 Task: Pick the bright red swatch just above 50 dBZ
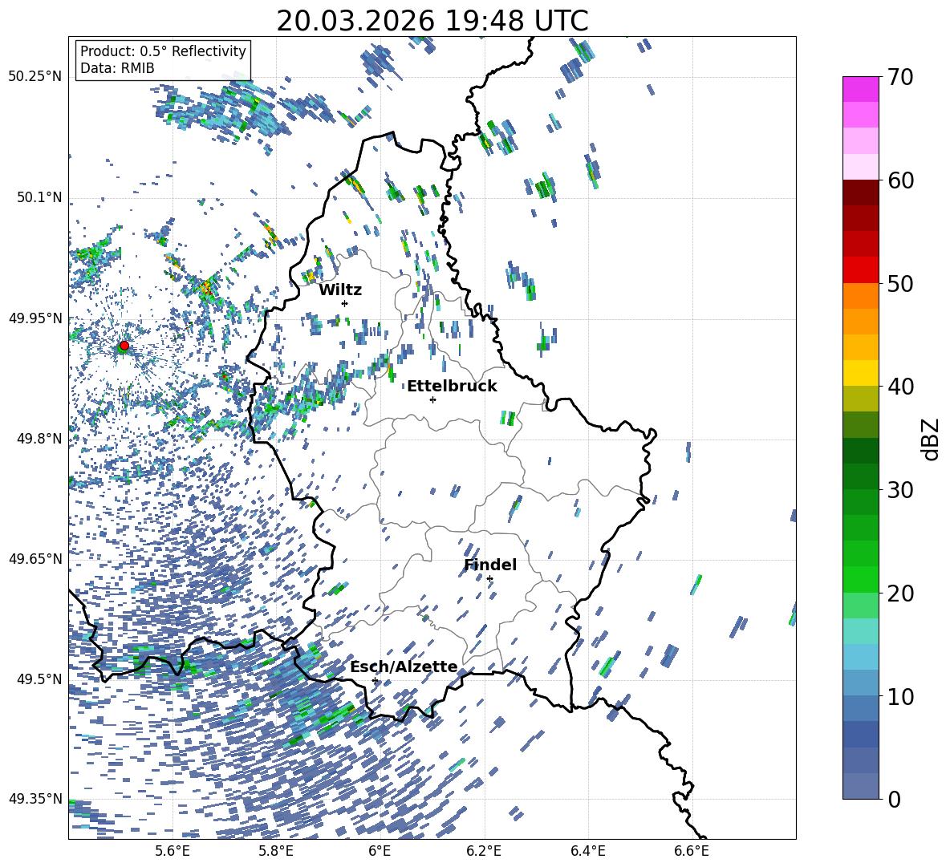(x=861, y=269)
